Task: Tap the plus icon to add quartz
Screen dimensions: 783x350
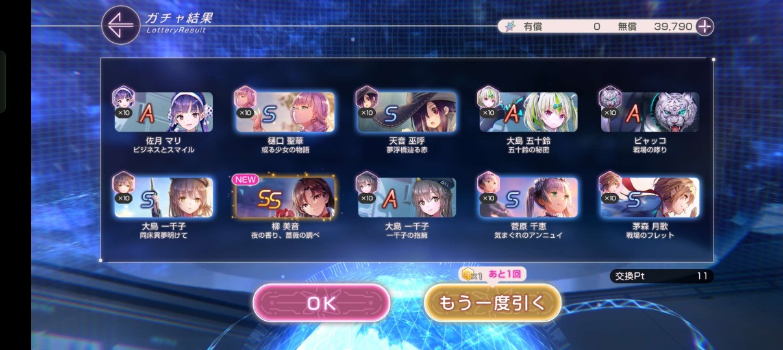Action: tap(704, 27)
